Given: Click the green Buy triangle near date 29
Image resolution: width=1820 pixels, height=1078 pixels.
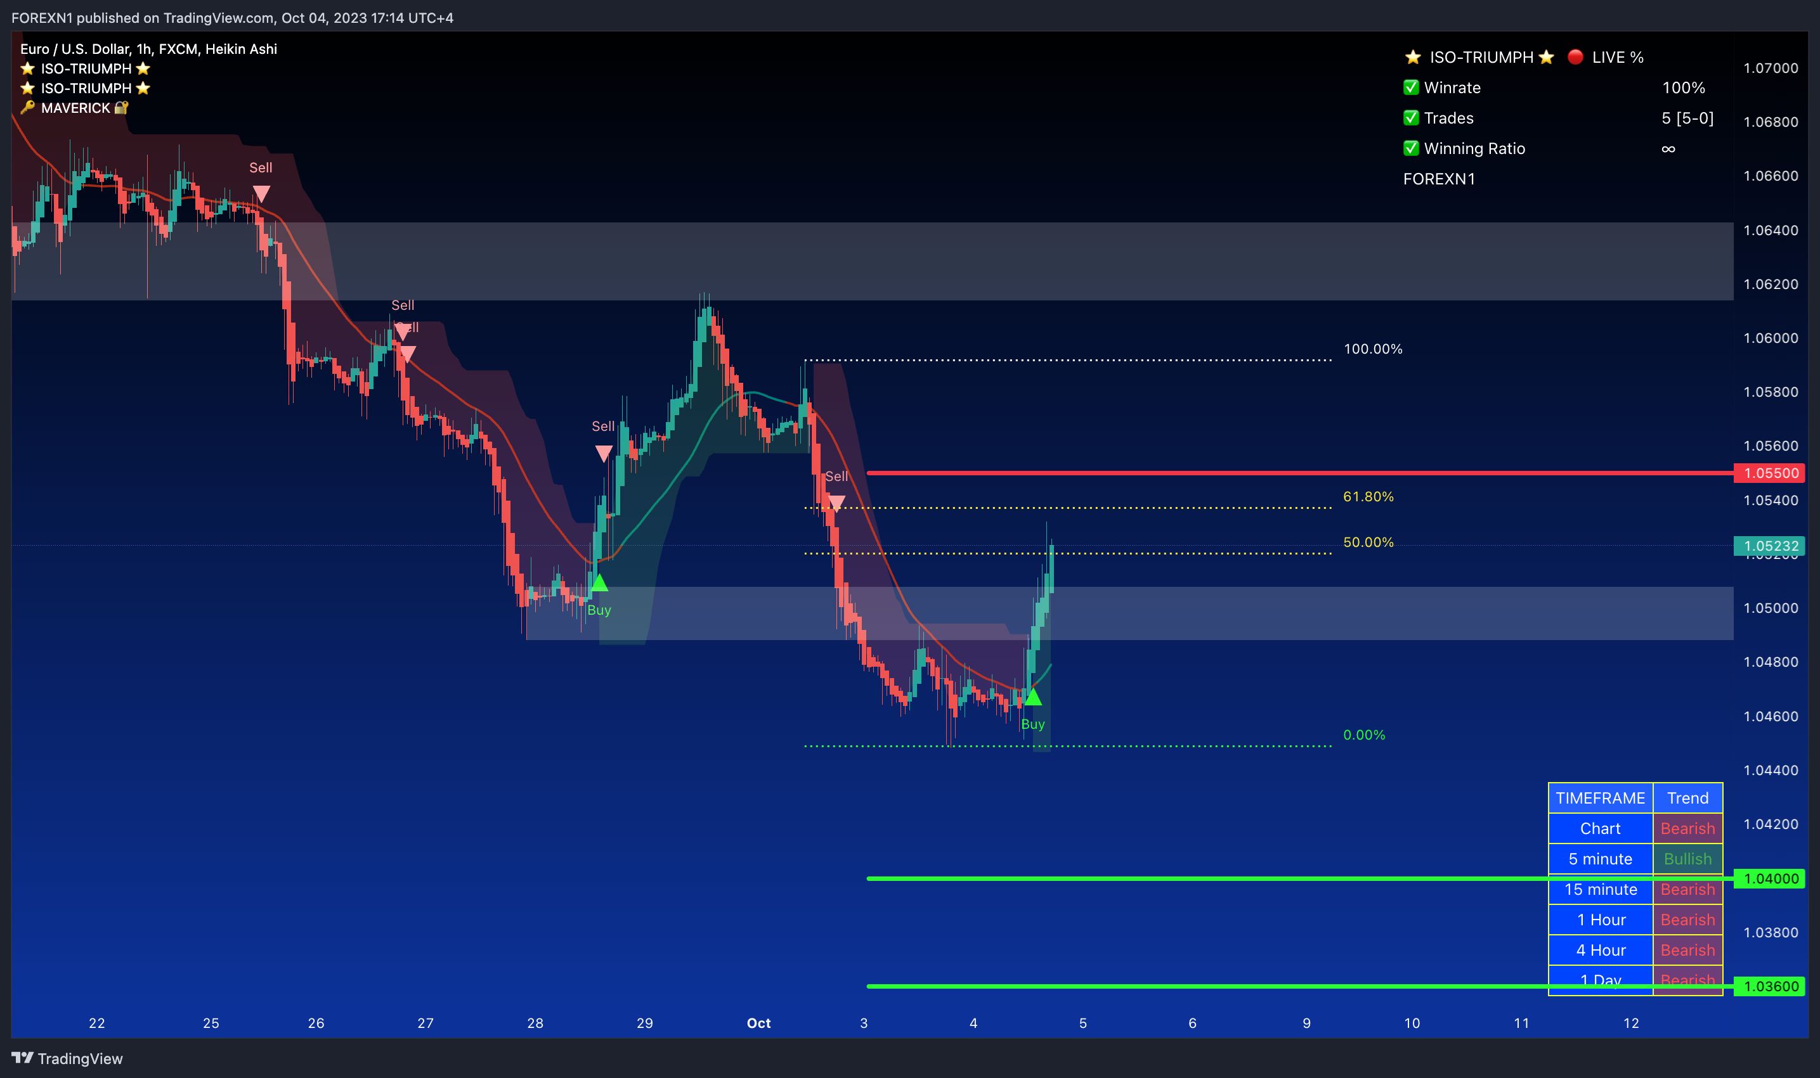Looking at the screenshot, I should [x=599, y=582].
